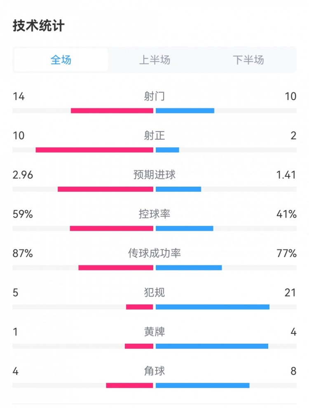Viewport: 309px width, 408px height.
Task: Select the 下半场 tab
Action: [x=248, y=60]
